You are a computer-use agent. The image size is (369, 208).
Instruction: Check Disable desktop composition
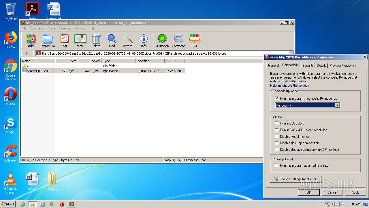pos(277,143)
